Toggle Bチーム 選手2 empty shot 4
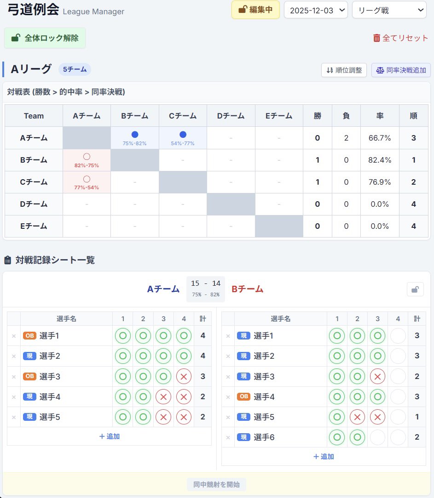Image resolution: width=434 pixels, height=498 pixels. (x=398, y=356)
